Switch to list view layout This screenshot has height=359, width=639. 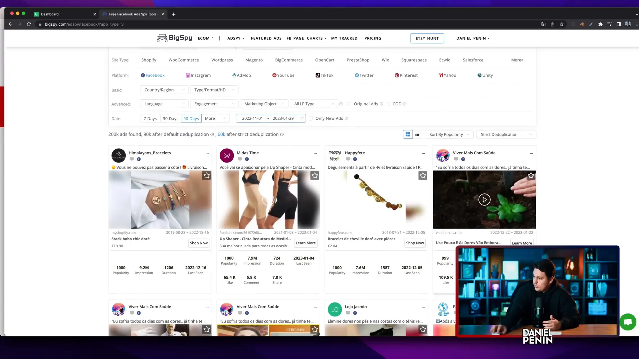pos(417,134)
